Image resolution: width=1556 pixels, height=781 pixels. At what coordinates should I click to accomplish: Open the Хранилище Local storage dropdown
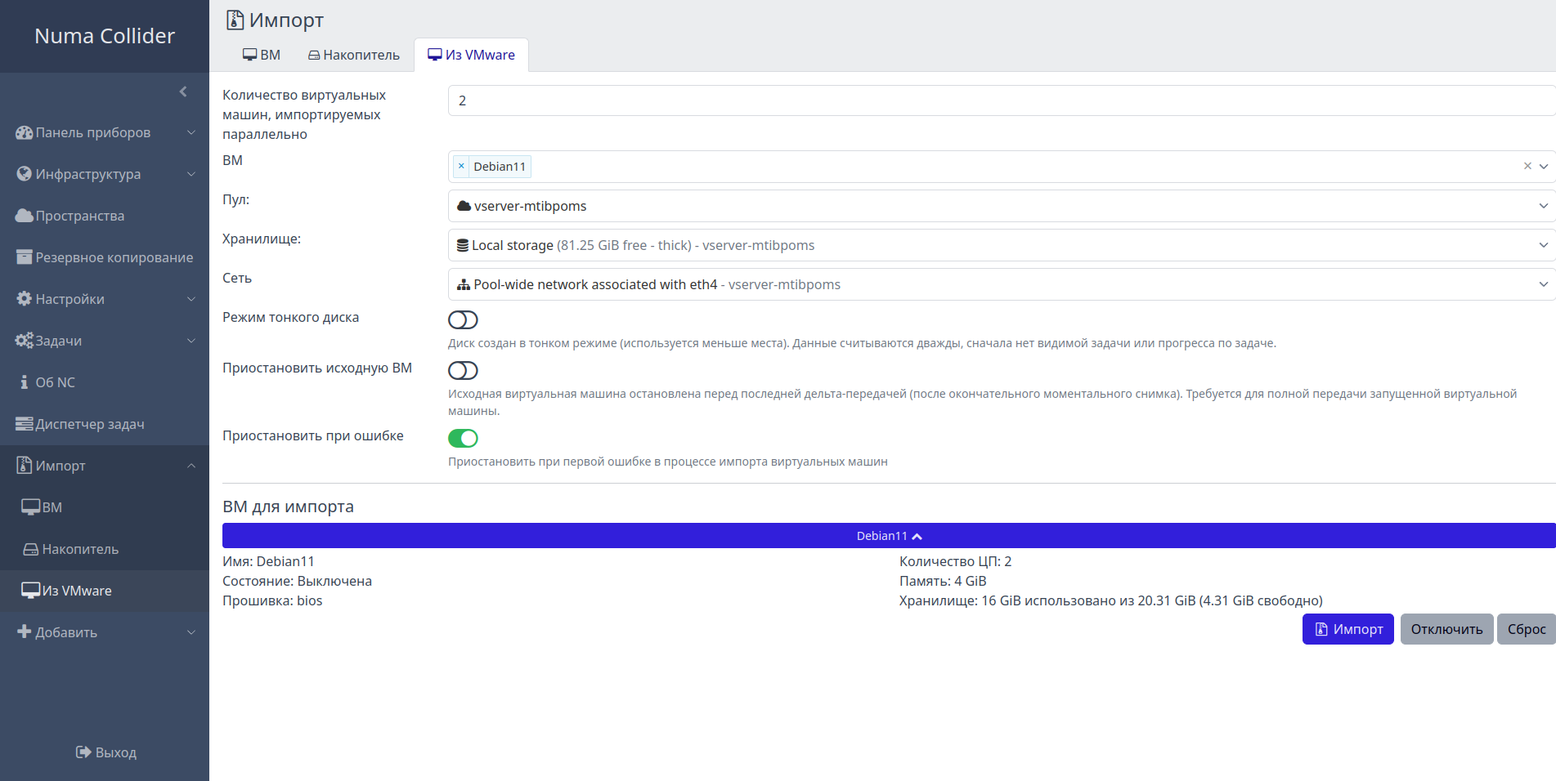coord(1002,245)
